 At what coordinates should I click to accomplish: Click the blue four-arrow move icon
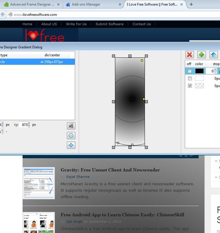point(71,145)
